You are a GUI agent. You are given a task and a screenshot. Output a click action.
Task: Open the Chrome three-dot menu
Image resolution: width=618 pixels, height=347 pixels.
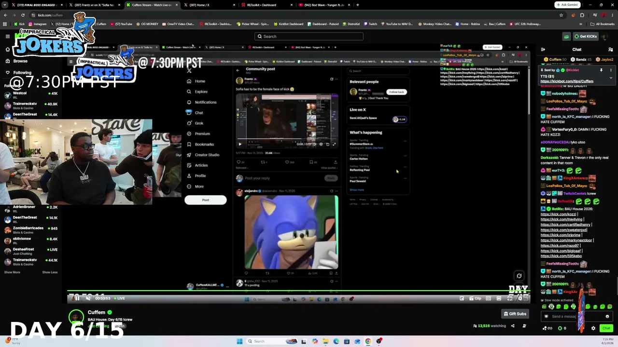tap(612, 15)
